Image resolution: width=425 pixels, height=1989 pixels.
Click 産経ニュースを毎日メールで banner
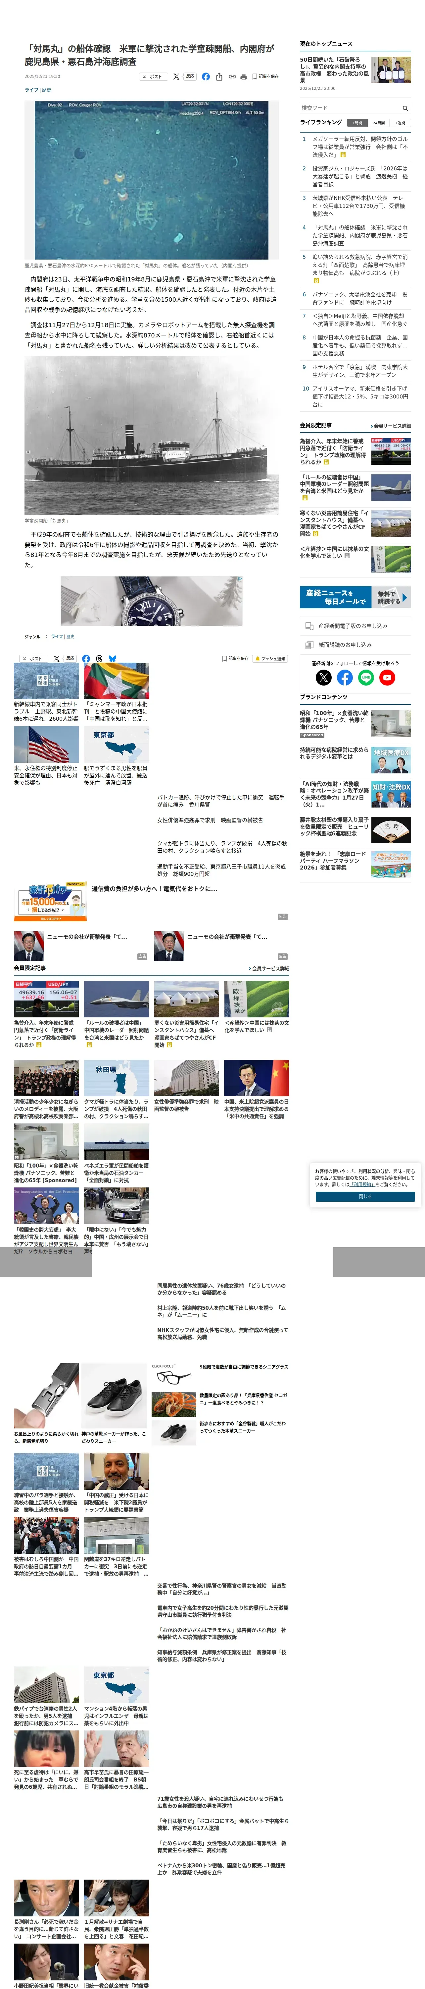coord(355,597)
